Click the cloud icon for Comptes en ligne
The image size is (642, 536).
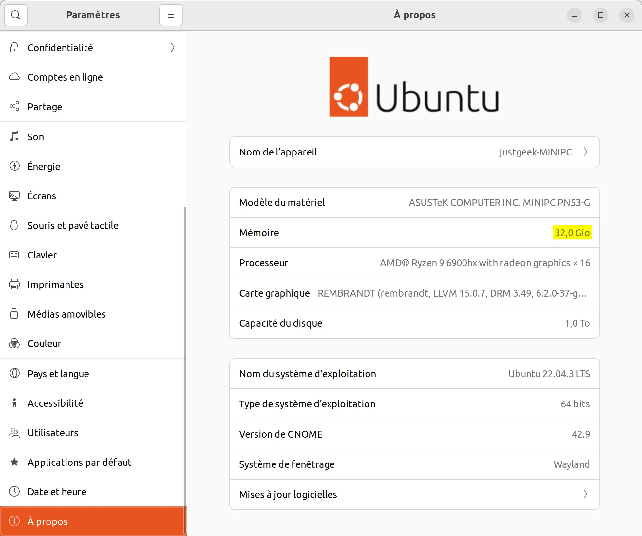click(x=14, y=77)
